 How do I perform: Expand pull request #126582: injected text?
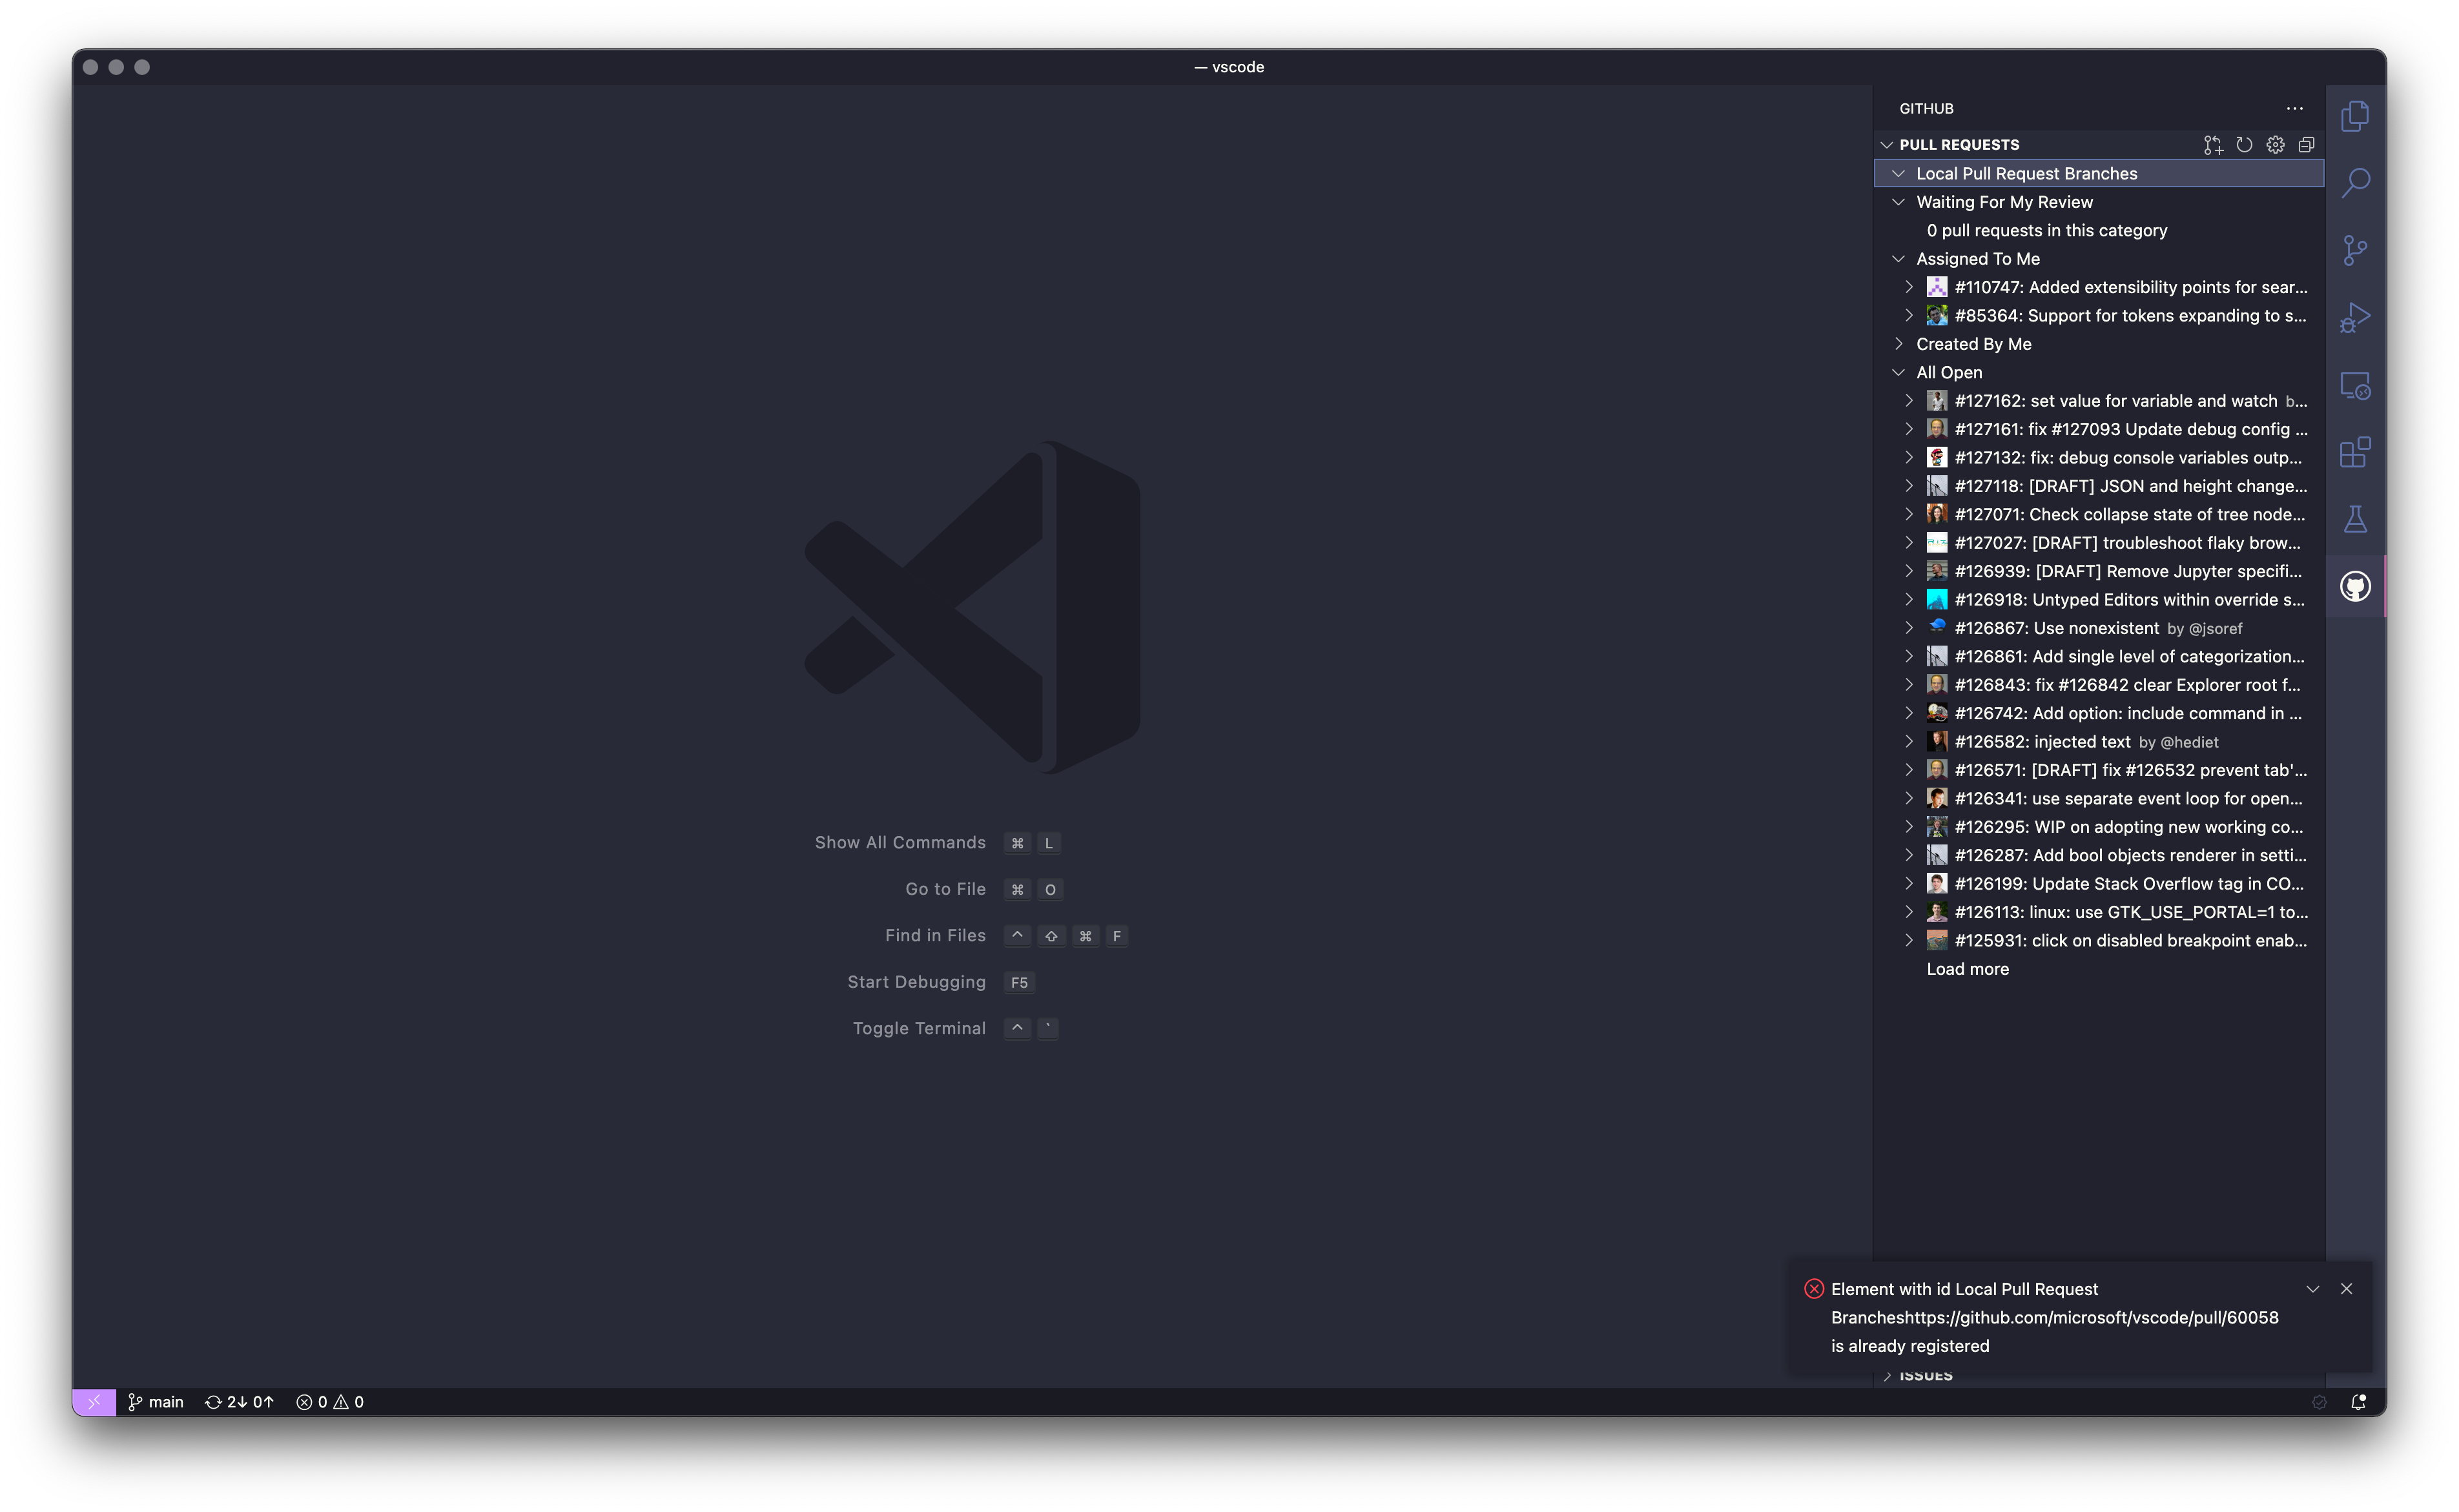tap(1910, 741)
